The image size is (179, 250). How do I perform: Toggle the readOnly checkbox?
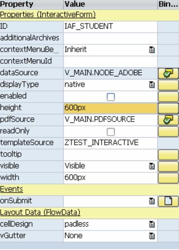click(x=111, y=132)
